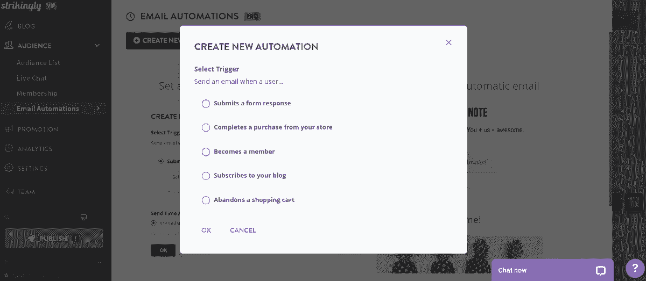Choose 'Completes a purchase from your store'

pos(206,128)
